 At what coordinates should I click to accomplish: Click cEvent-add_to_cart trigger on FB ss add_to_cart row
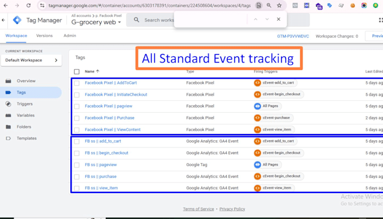[275, 141]
